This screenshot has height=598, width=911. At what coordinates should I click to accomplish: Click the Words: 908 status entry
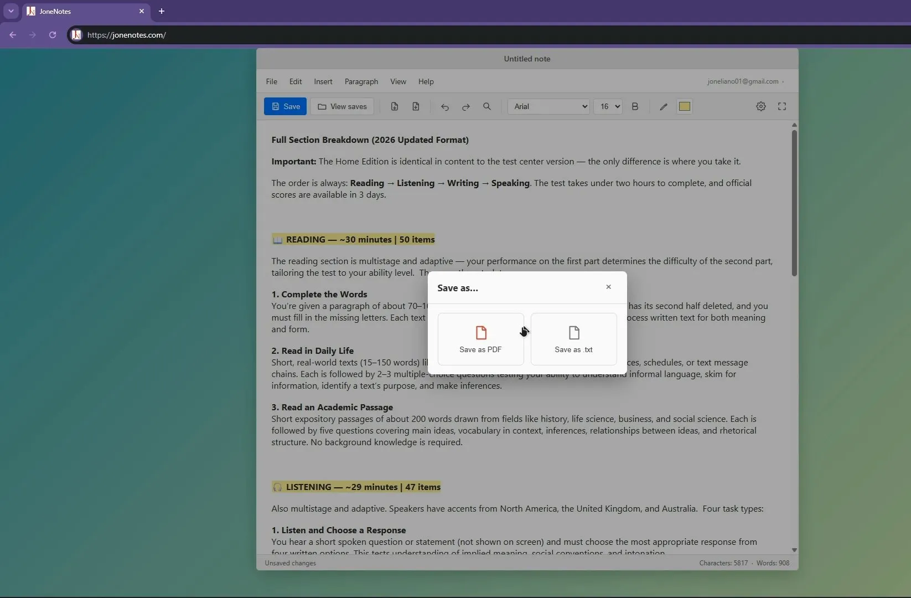click(773, 563)
